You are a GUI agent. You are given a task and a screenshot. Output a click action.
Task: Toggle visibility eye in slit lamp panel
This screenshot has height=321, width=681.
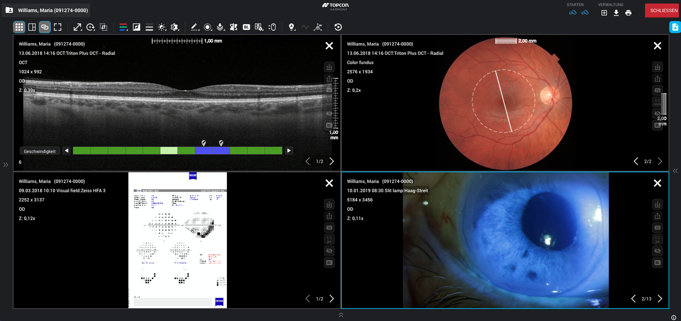tap(657, 251)
